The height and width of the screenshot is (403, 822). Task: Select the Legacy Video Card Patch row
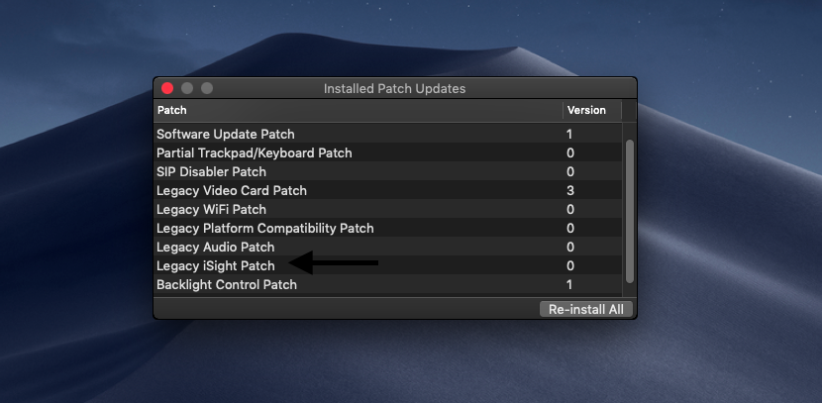tap(388, 191)
